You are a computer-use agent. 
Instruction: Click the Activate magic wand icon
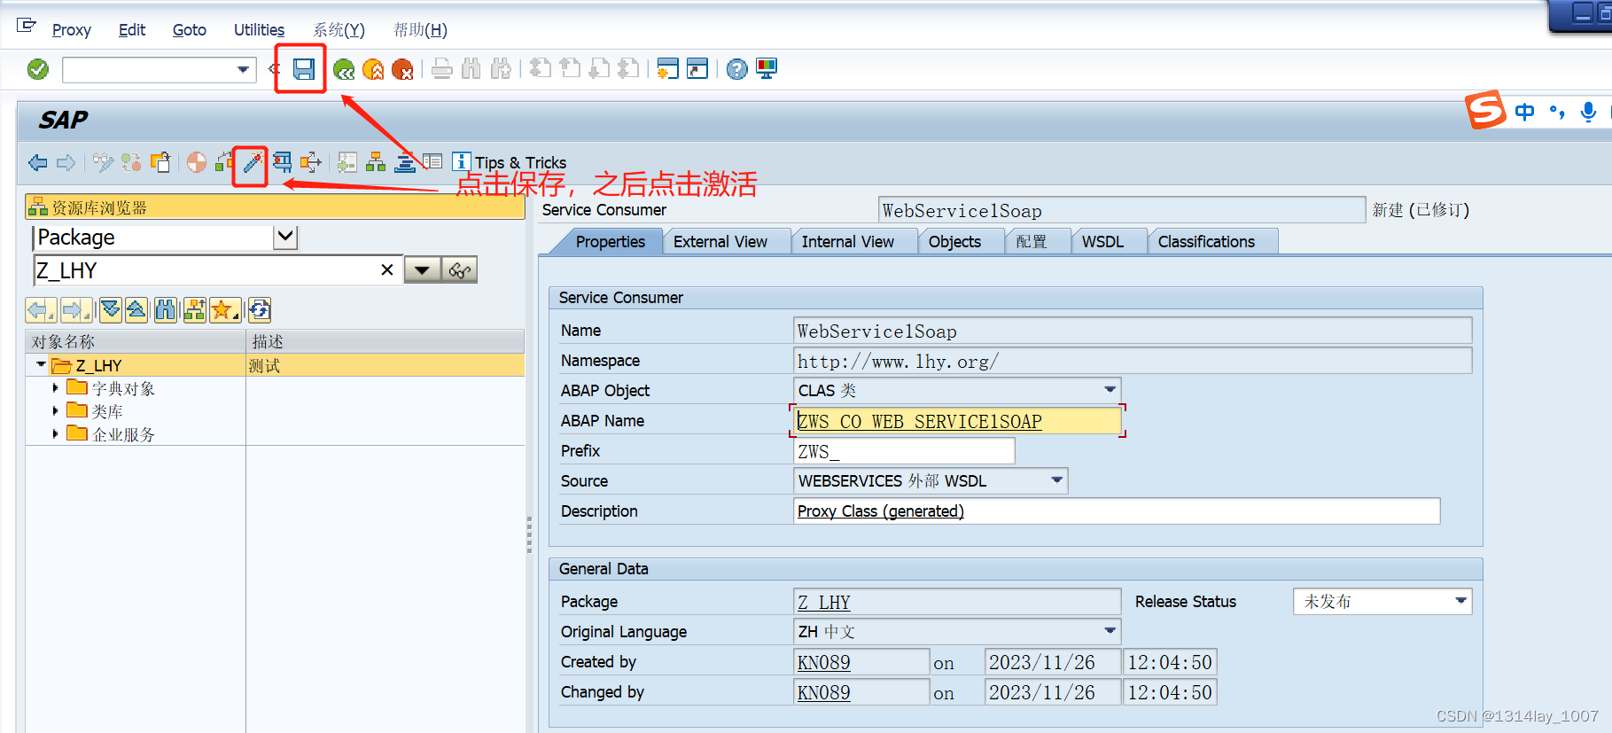click(x=253, y=162)
